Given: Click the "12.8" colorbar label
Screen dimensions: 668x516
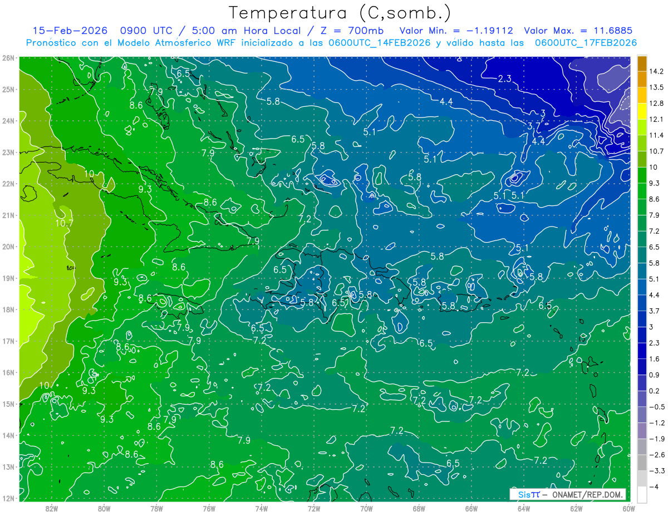Looking at the screenshot, I should pos(657,104).
